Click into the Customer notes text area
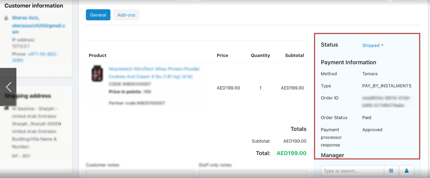Viewport: 430px width, 178px height. pos(140,174)
